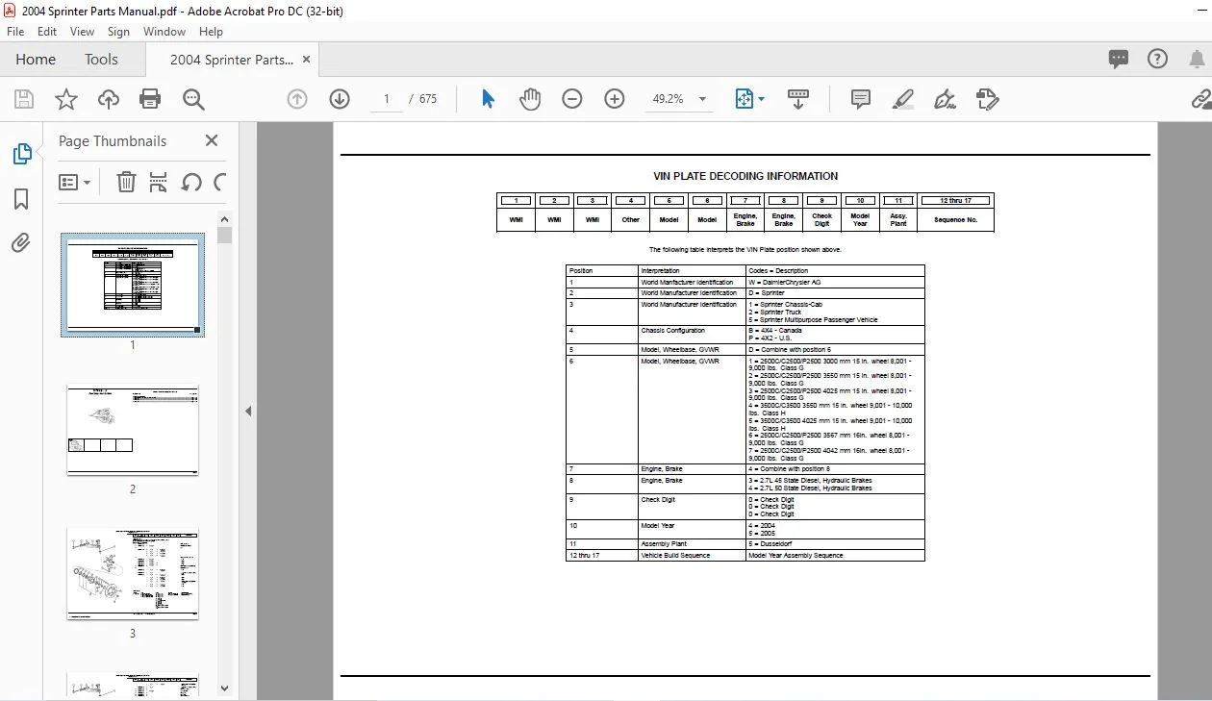
Task: Open the Edit menu
Action: tap(47, 32)
